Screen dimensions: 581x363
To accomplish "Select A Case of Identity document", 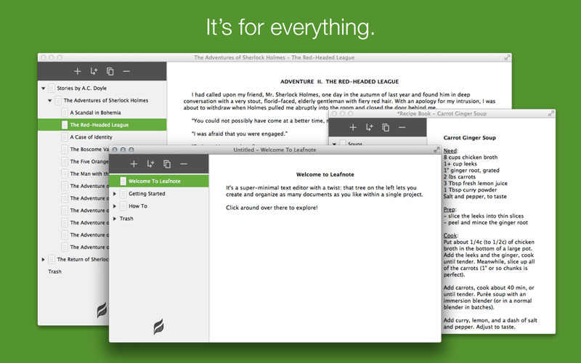I will click(x=92, y=137).
